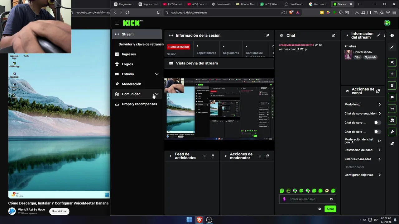
Task: Open Drops y recompensas
Action: 137,104
